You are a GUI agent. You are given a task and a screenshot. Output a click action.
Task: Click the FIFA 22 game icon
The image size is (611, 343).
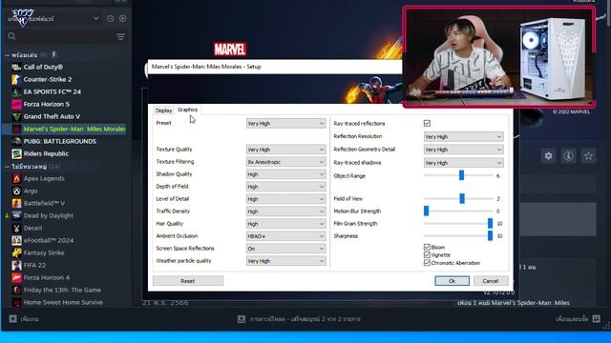pos(16,266)
